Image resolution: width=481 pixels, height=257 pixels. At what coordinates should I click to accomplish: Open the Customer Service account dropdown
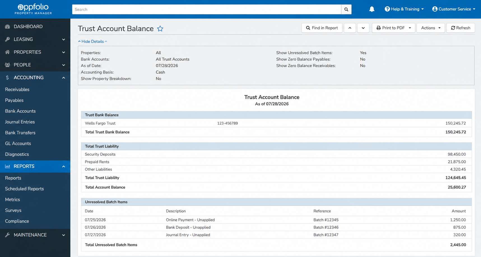point(454,9)
